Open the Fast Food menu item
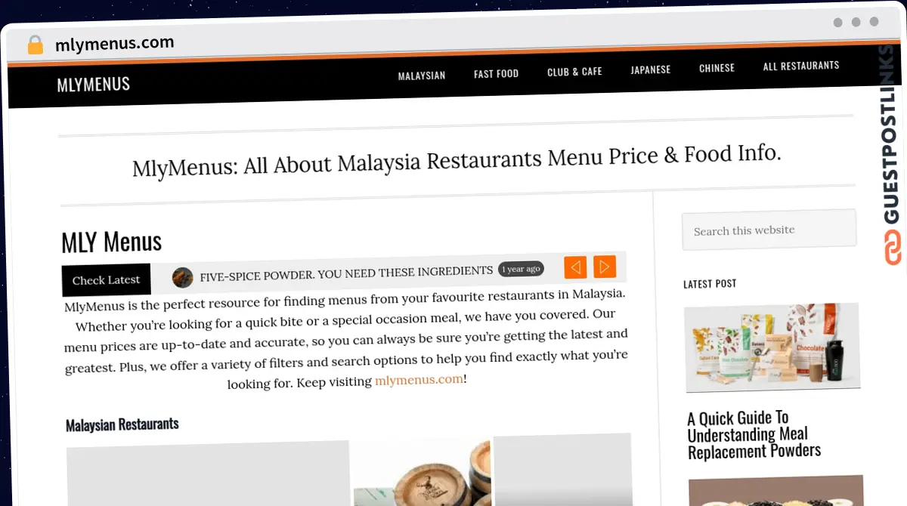907x506 pixels. point(497,73)
